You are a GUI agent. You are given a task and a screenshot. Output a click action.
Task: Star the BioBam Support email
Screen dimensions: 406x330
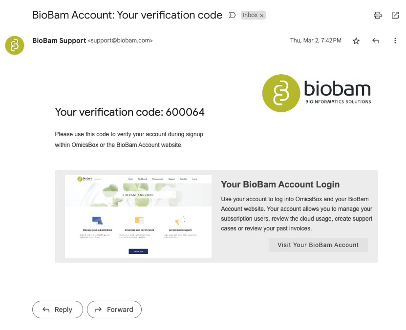tap(356, 41)
